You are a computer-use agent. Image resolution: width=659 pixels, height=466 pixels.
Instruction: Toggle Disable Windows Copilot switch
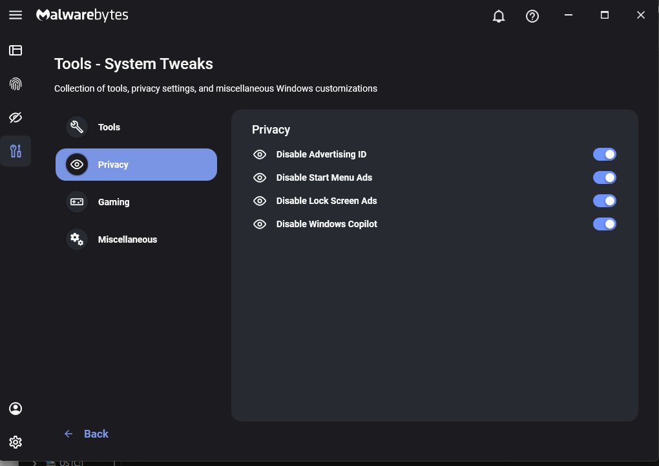click(x=604, y=224)
